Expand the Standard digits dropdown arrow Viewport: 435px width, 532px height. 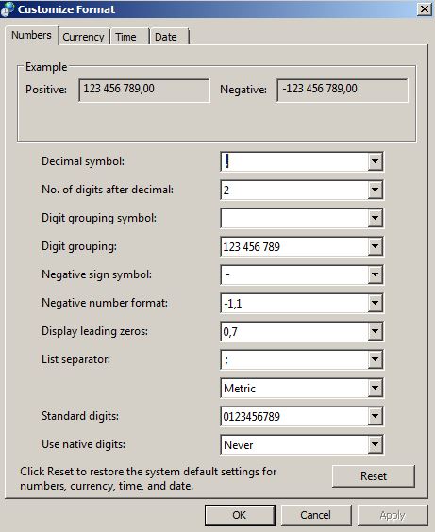(x=375, y=416)
